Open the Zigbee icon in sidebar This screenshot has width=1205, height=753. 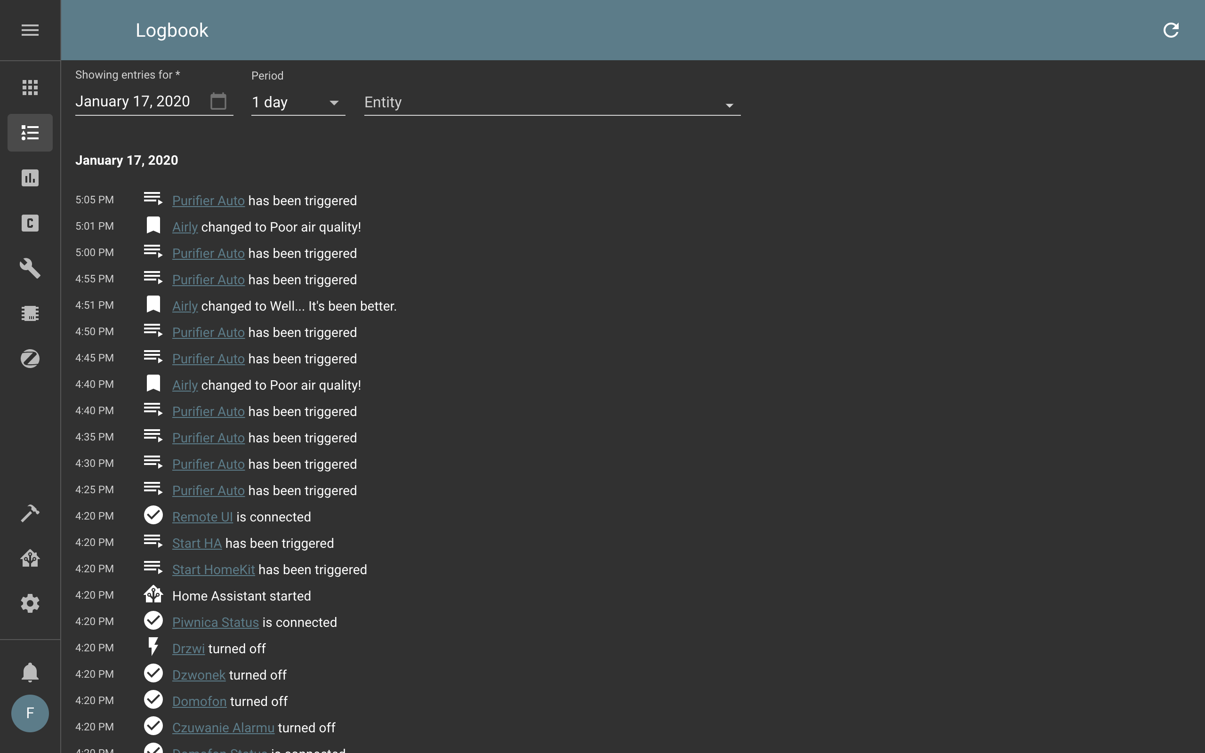pos(30,359)
